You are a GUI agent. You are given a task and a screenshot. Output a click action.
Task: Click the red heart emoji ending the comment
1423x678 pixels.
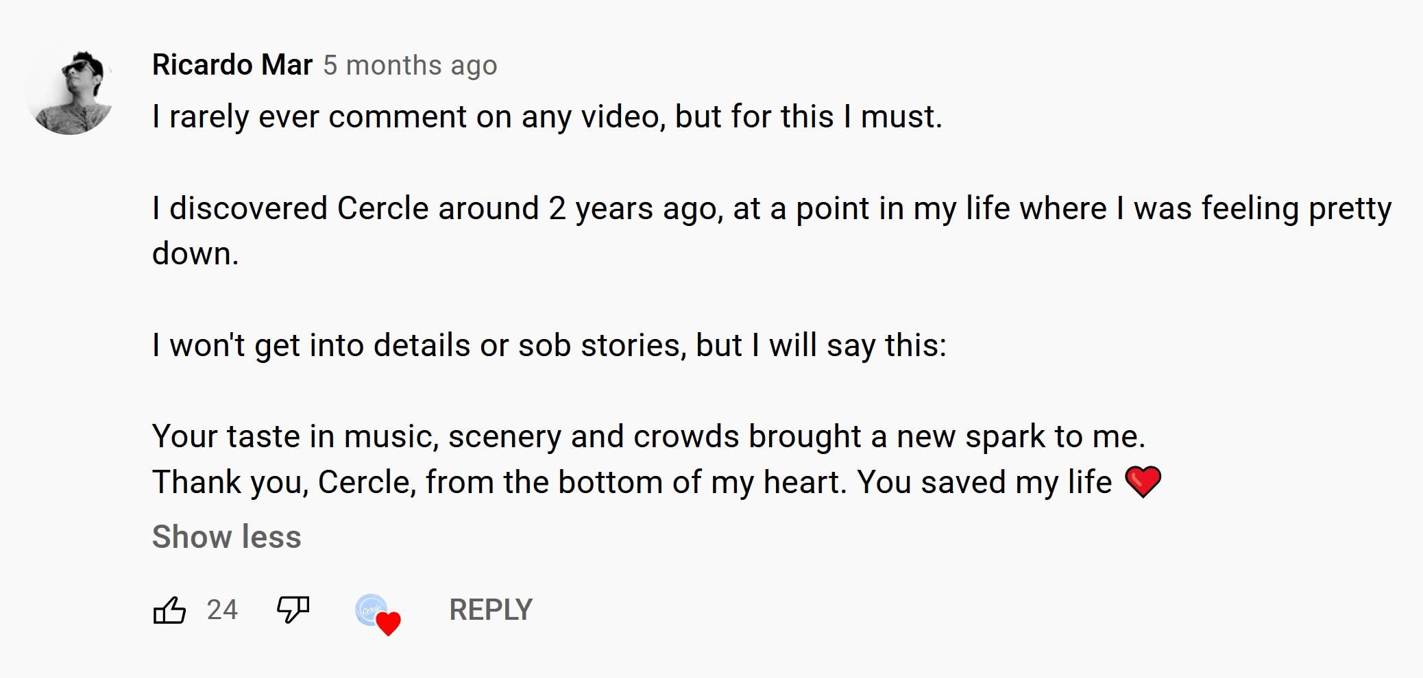(x=1143, y=481)
